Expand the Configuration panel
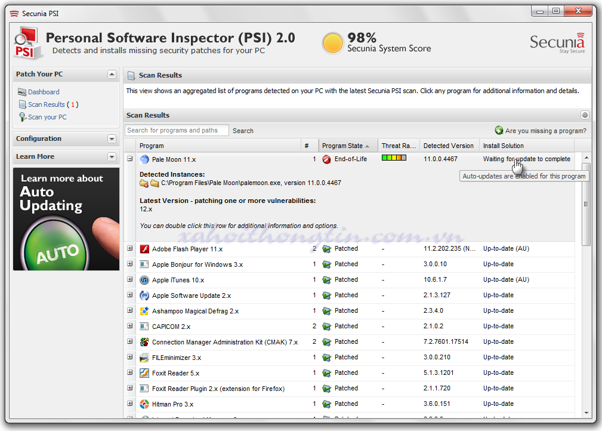This screenshot has width=602, height=431. 112,138
